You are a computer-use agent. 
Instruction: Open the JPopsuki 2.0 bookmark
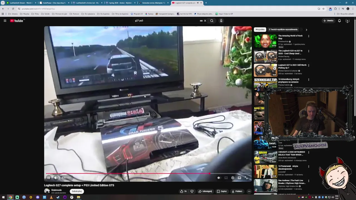point(136,14)
